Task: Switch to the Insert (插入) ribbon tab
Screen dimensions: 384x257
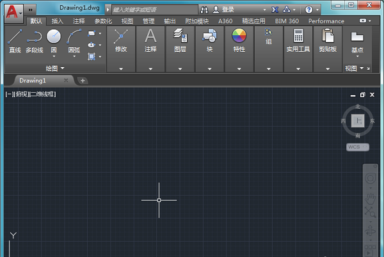Action: tap(58, 21)
